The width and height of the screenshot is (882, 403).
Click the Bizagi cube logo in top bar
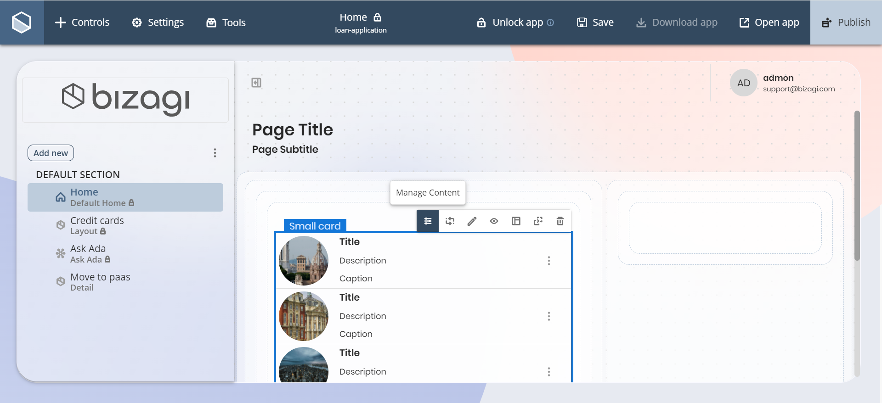coord(22,22)
